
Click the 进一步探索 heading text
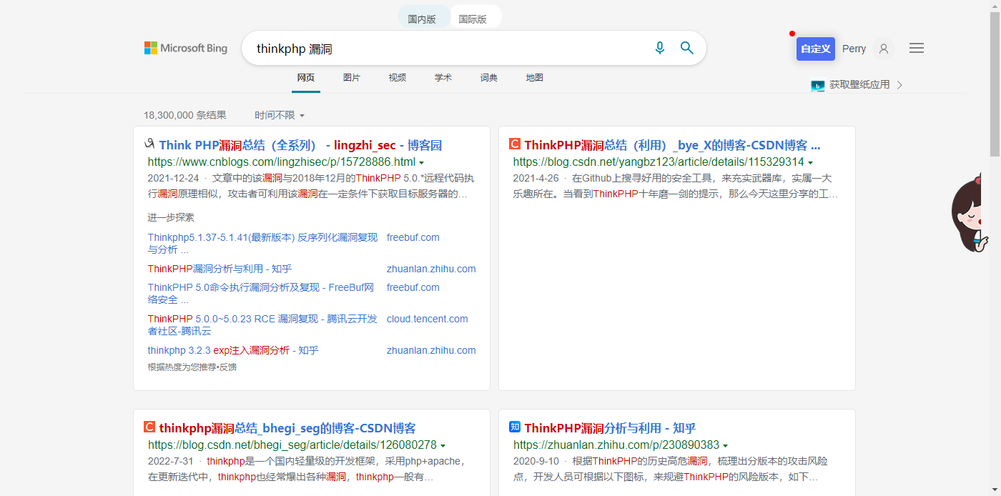(171, 217)
